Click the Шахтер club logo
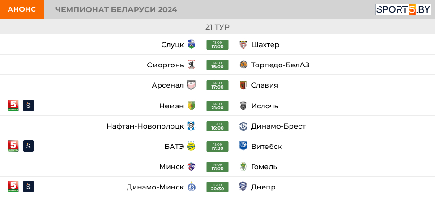 pyautogui.click(x=243, y=45)
